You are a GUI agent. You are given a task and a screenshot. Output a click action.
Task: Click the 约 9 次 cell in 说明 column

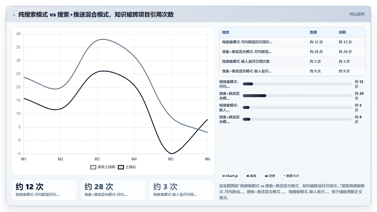pos(344,71)
